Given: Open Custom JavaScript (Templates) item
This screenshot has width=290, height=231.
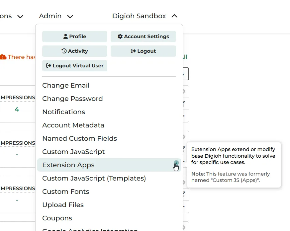Looking at the screenshot, I should [109, 178].
